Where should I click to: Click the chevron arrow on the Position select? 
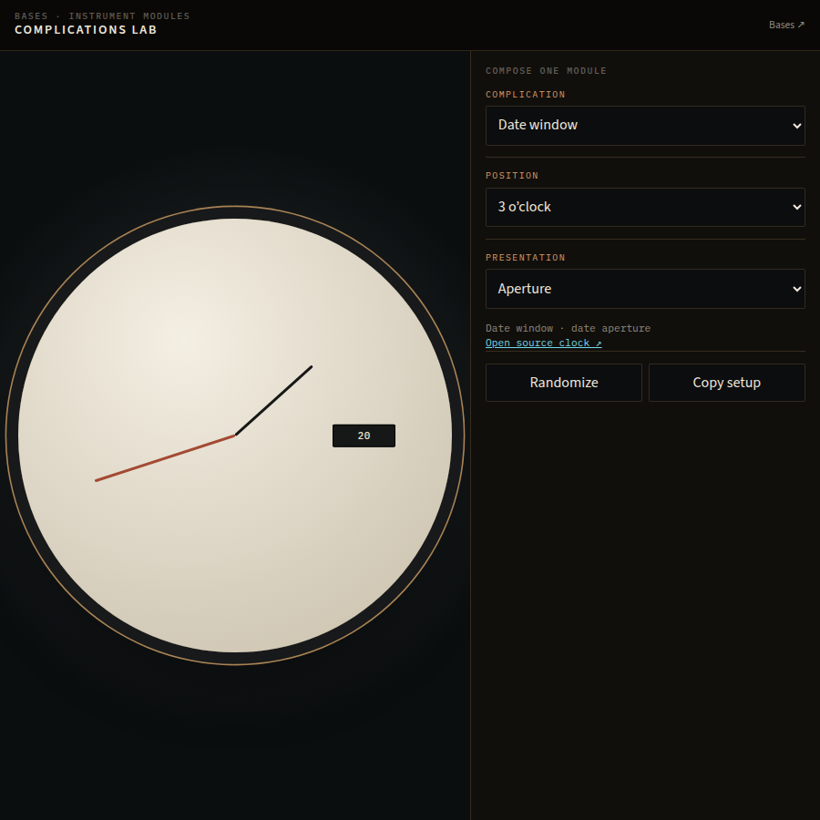(796, 207)
